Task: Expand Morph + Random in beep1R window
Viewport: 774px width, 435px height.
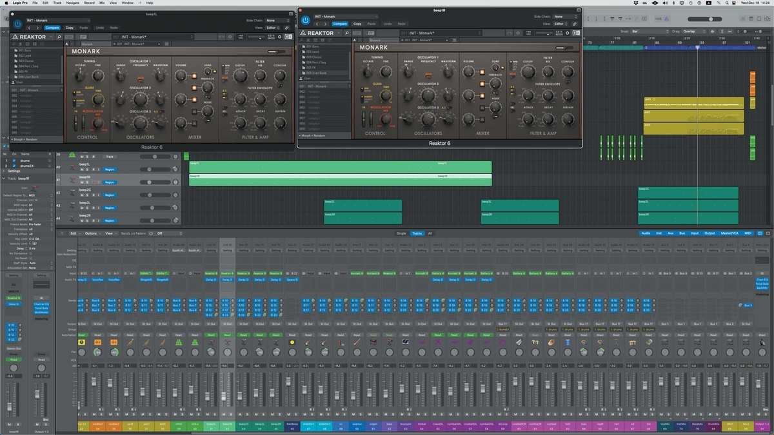Action: (312, 136)
